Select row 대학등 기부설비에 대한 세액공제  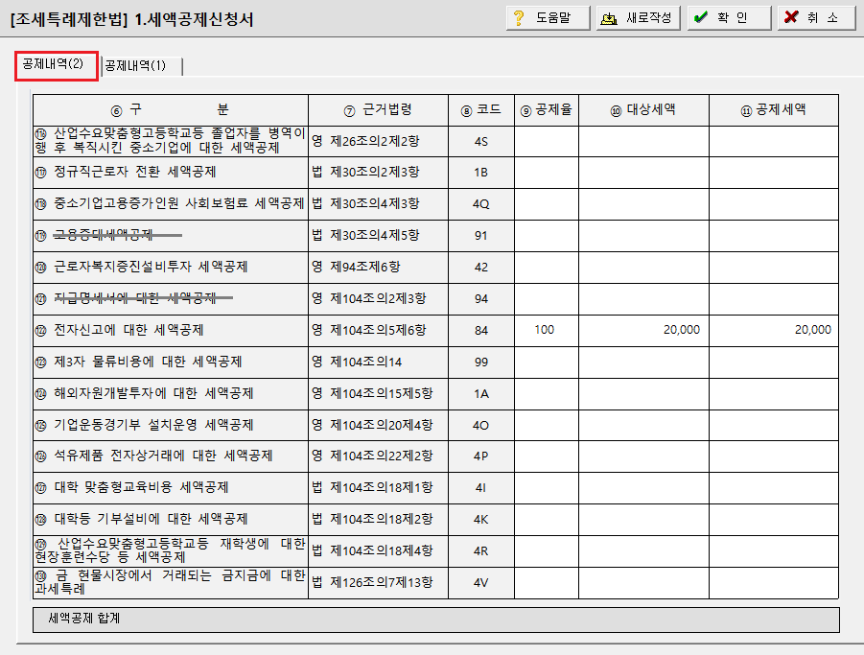pos(171,520)
